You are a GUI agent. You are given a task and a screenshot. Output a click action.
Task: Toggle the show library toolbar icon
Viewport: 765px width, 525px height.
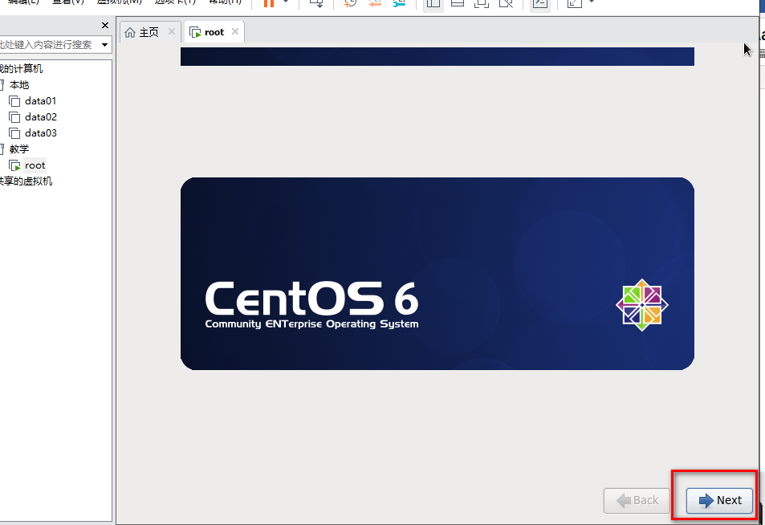pyautogui.click(x=433, y=3)
